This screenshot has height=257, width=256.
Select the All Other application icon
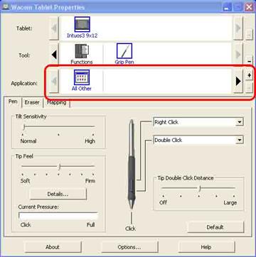[82, 80]
